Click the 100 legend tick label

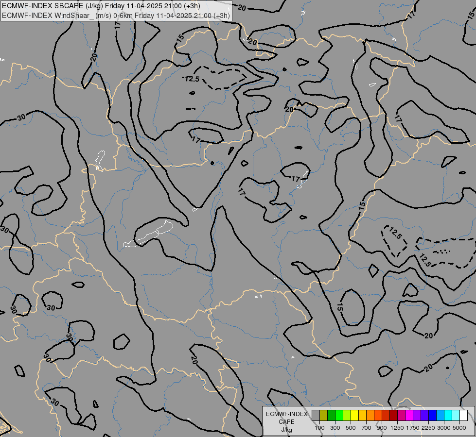click(x=319, y=428)
